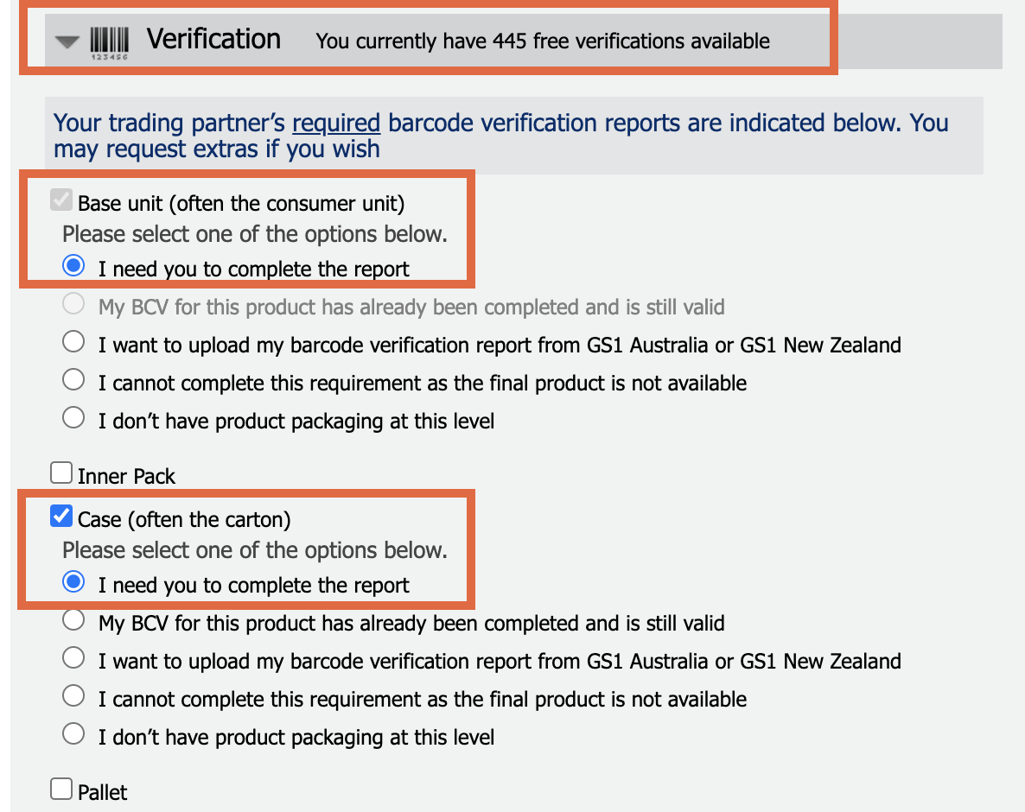Uncheck the Case (often the carton) checkbox
Image resolution: width=1025 pixels, height=812 pixels.
(61, 516)
